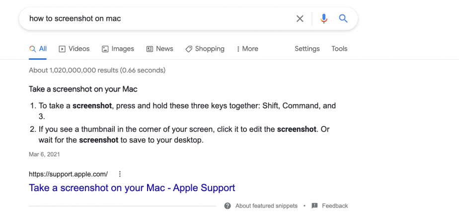
Task: Expand the More search categories menu
Action: [x=247, y=49]
